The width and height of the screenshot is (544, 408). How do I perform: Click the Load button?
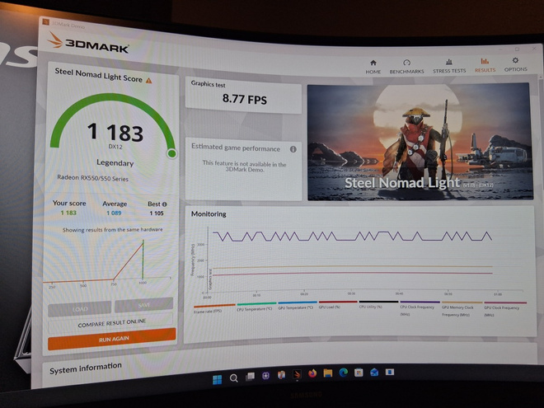(x=79, y=309)
